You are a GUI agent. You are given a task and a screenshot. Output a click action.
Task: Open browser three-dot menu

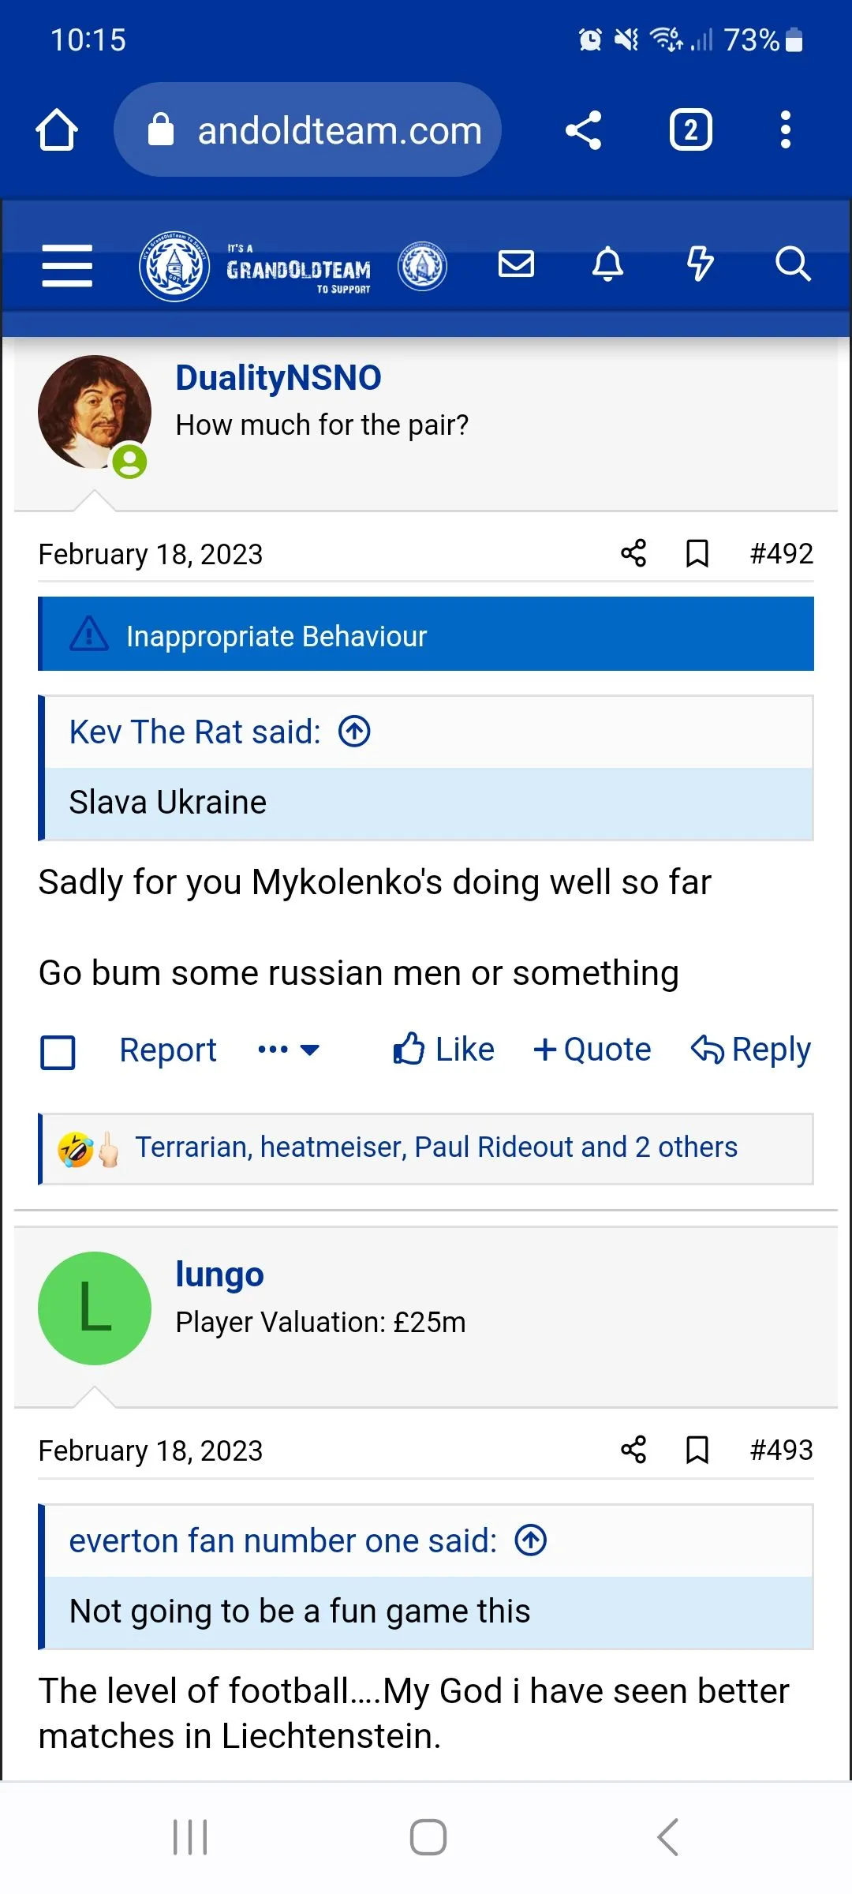[785, 129]
